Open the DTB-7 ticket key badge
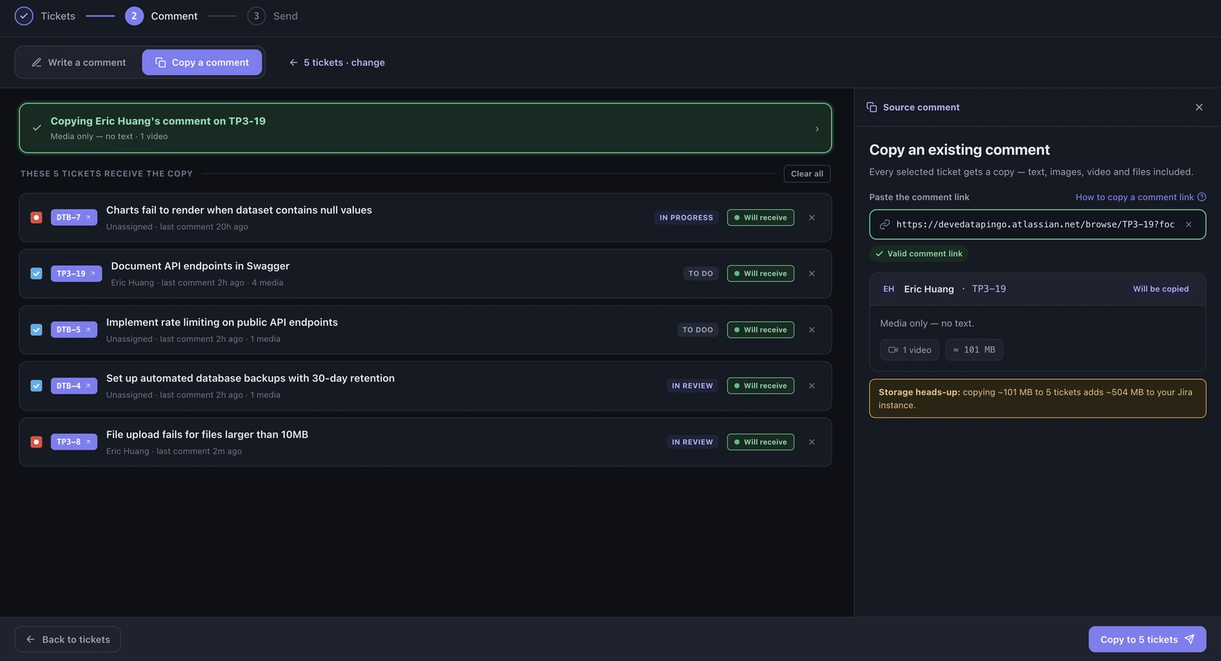 click(74, 217)
